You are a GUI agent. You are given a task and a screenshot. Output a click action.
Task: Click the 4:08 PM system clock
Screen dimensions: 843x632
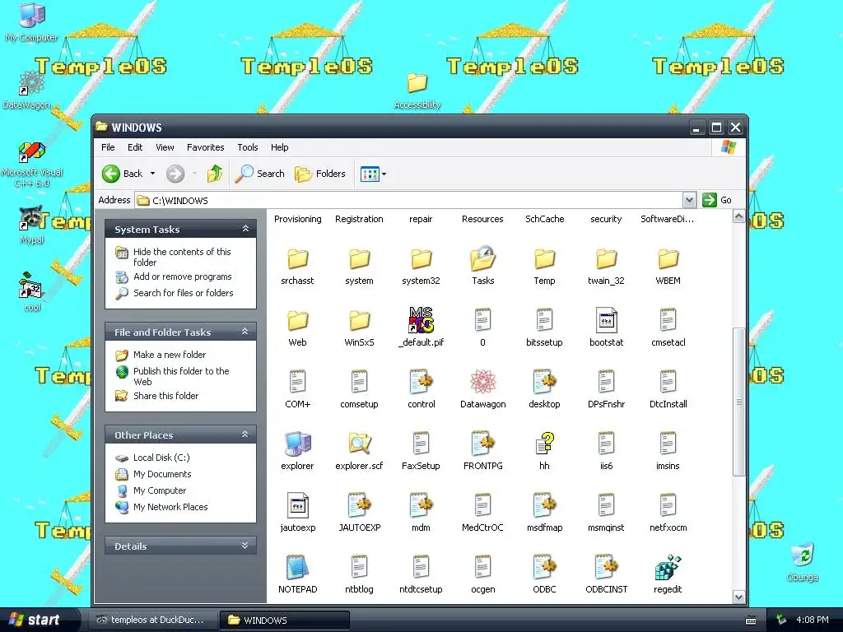pos(813,620)
